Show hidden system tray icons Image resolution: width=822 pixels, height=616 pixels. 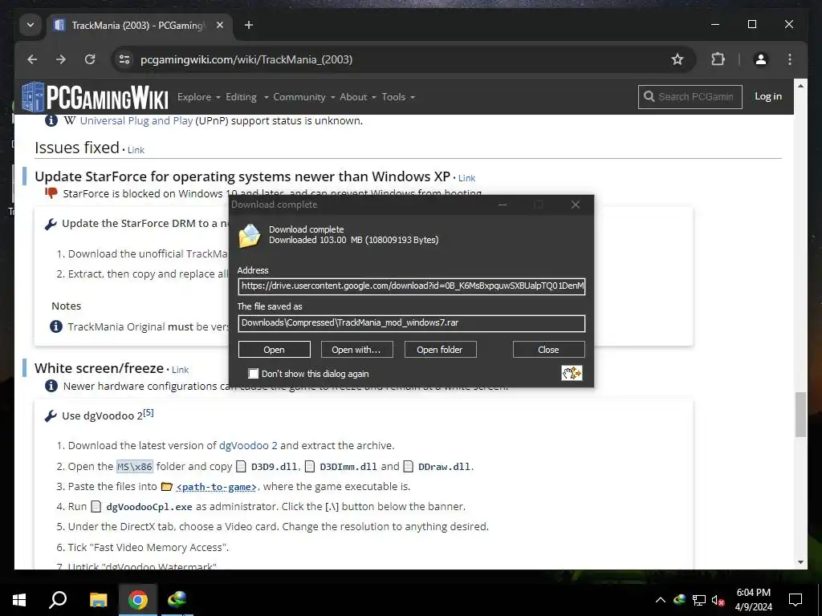[x=661, y=600]
